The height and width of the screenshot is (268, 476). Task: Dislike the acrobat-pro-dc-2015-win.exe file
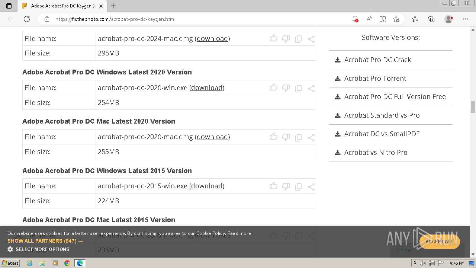click(286, 186)
